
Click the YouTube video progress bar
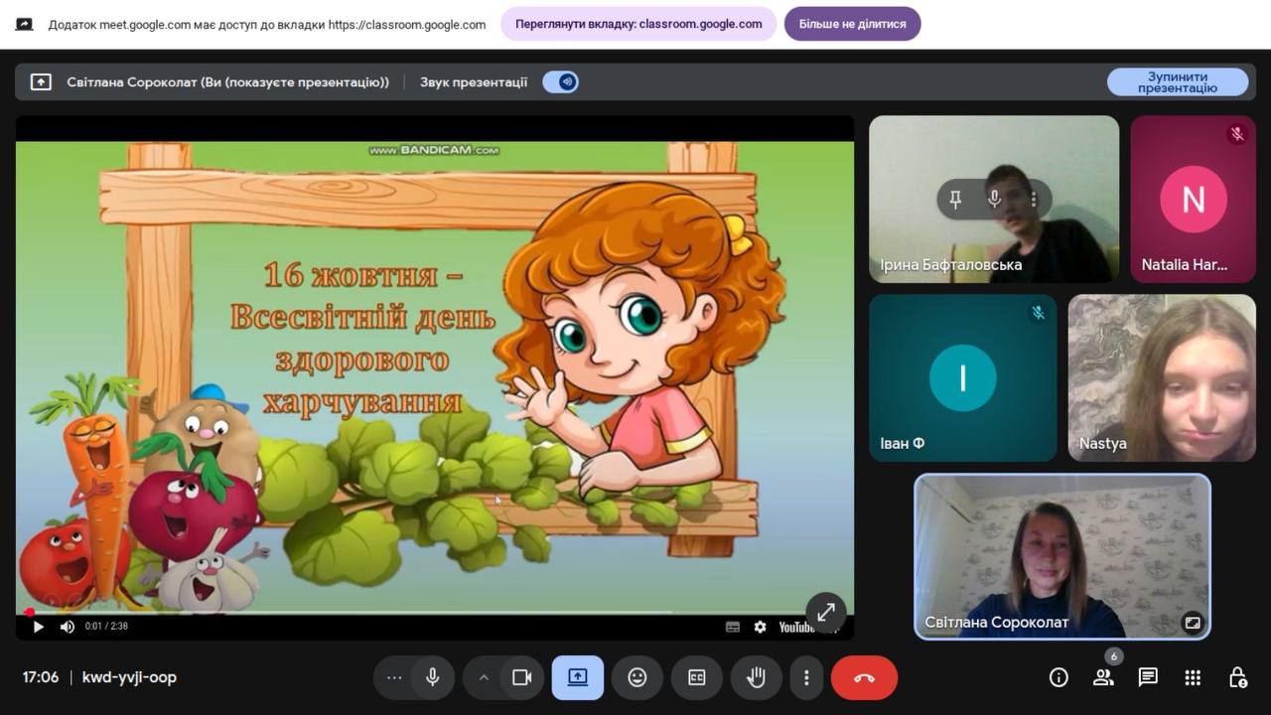pos(397,613)
